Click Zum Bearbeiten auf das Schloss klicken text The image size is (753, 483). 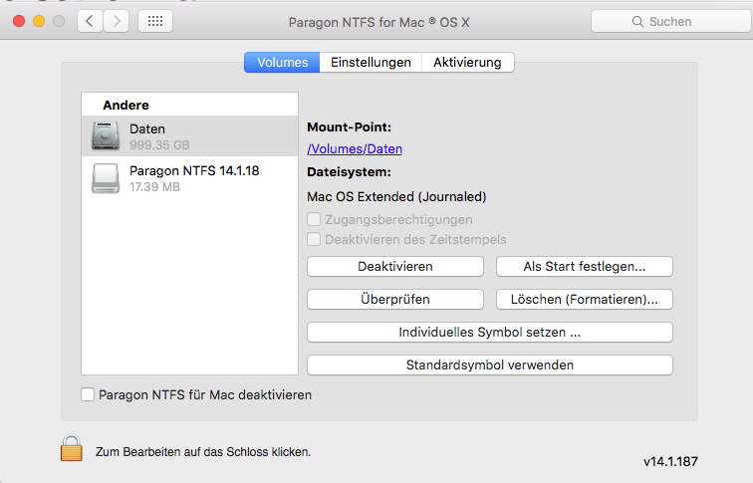[x=203, y=452]
